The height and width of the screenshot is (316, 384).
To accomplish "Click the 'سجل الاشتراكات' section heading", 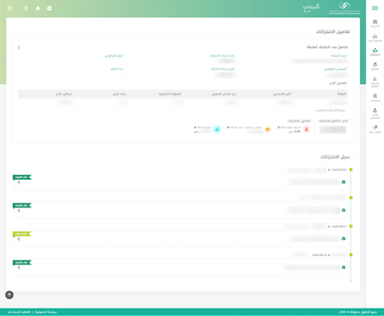I will pos(335,157).
